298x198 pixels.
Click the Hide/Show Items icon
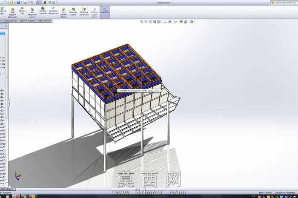(175, 22)
